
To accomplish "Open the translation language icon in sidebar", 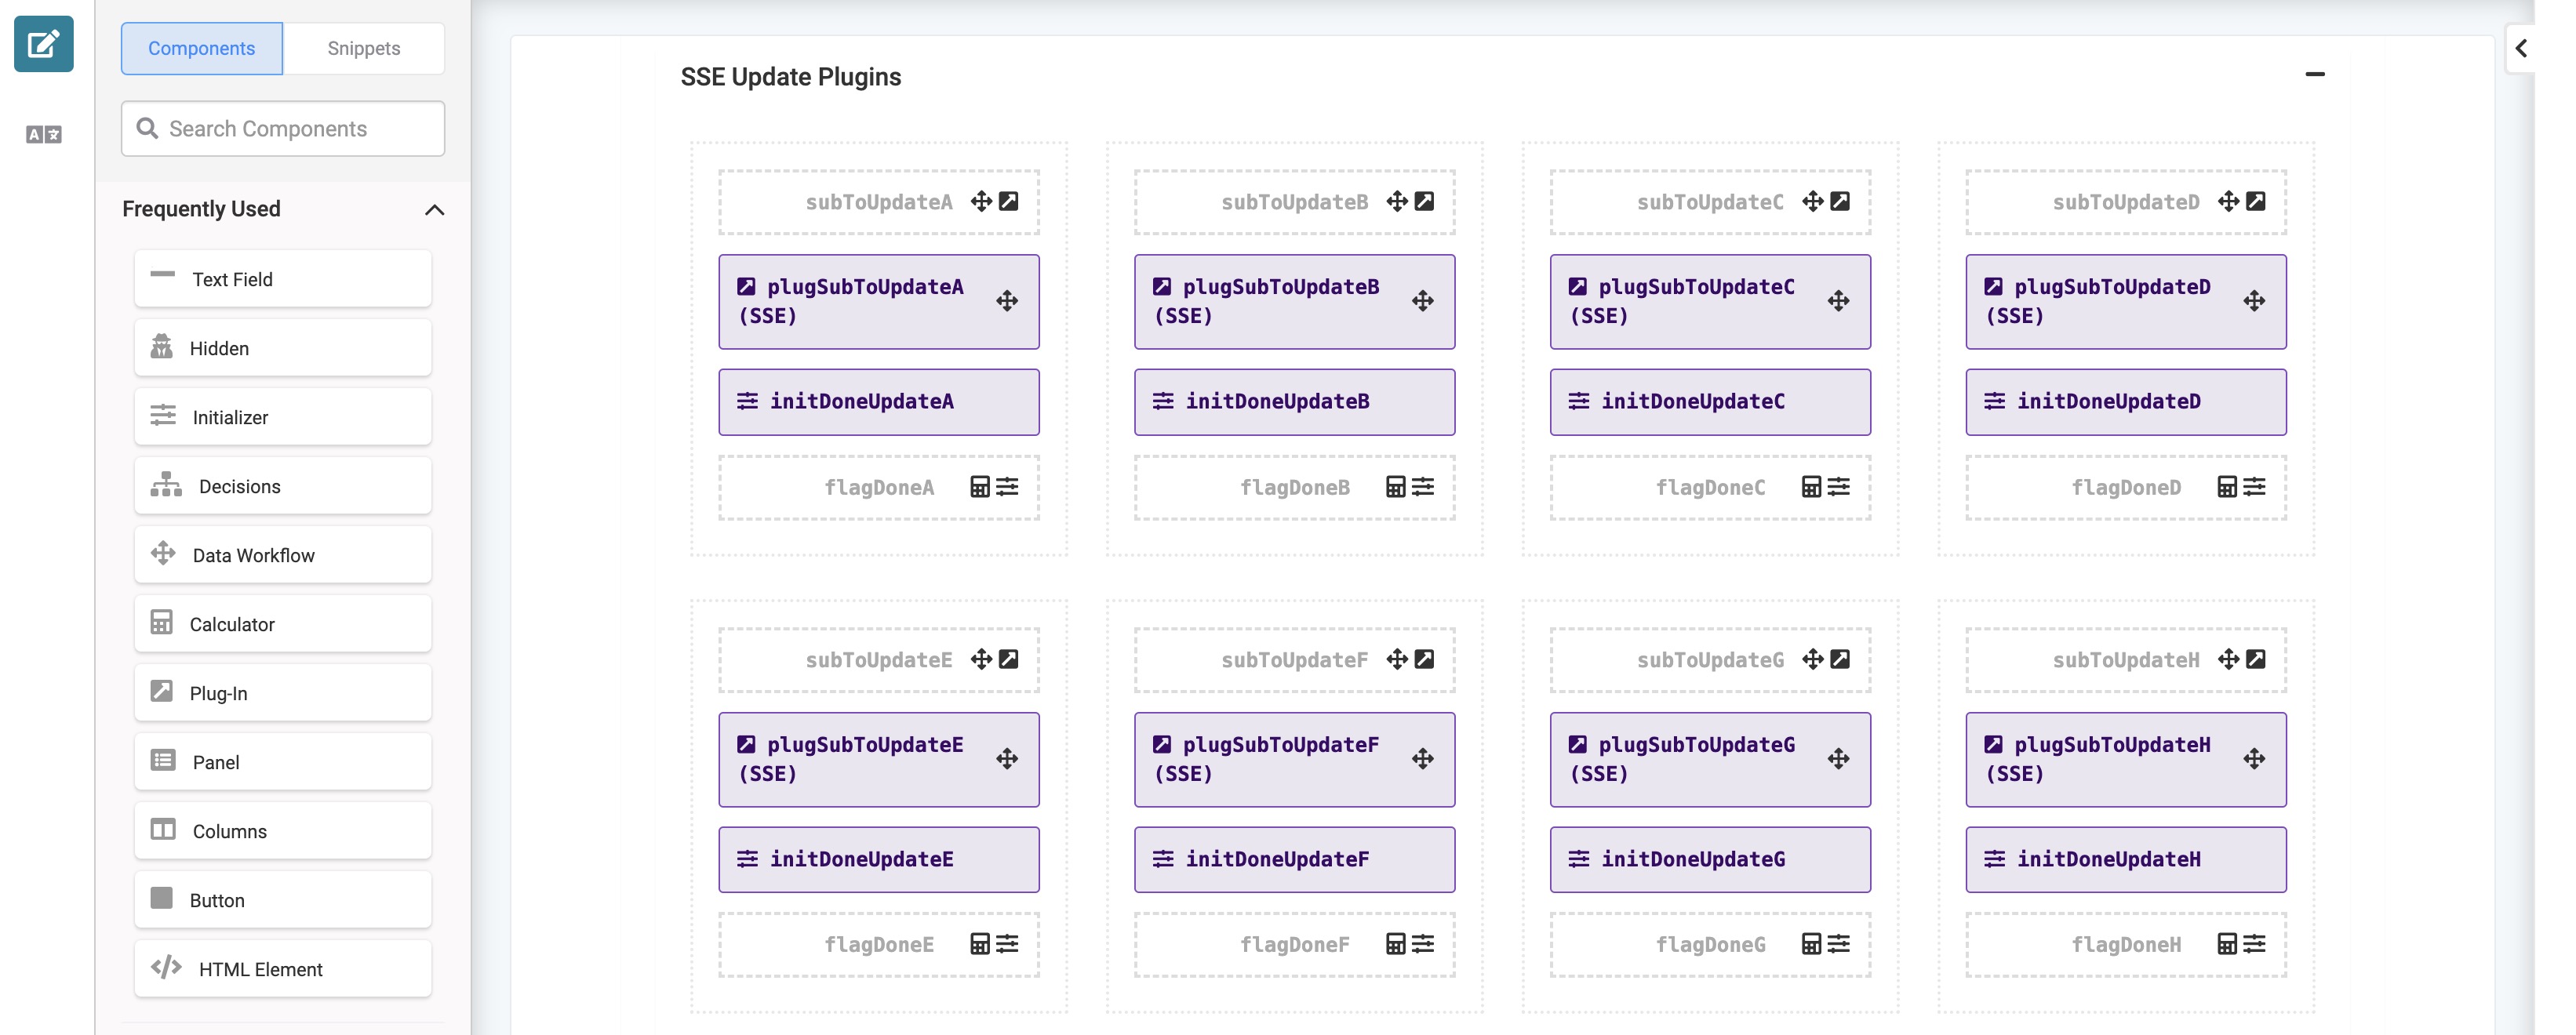I will (43, 134).
